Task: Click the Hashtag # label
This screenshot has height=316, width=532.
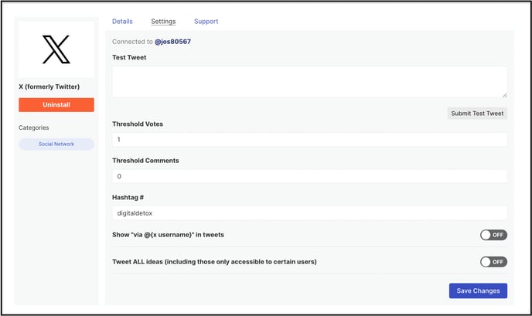Action: tap(128, 197)
